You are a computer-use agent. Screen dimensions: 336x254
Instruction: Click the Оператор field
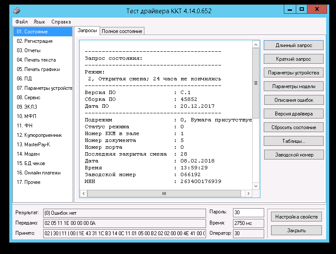point(248,233)
